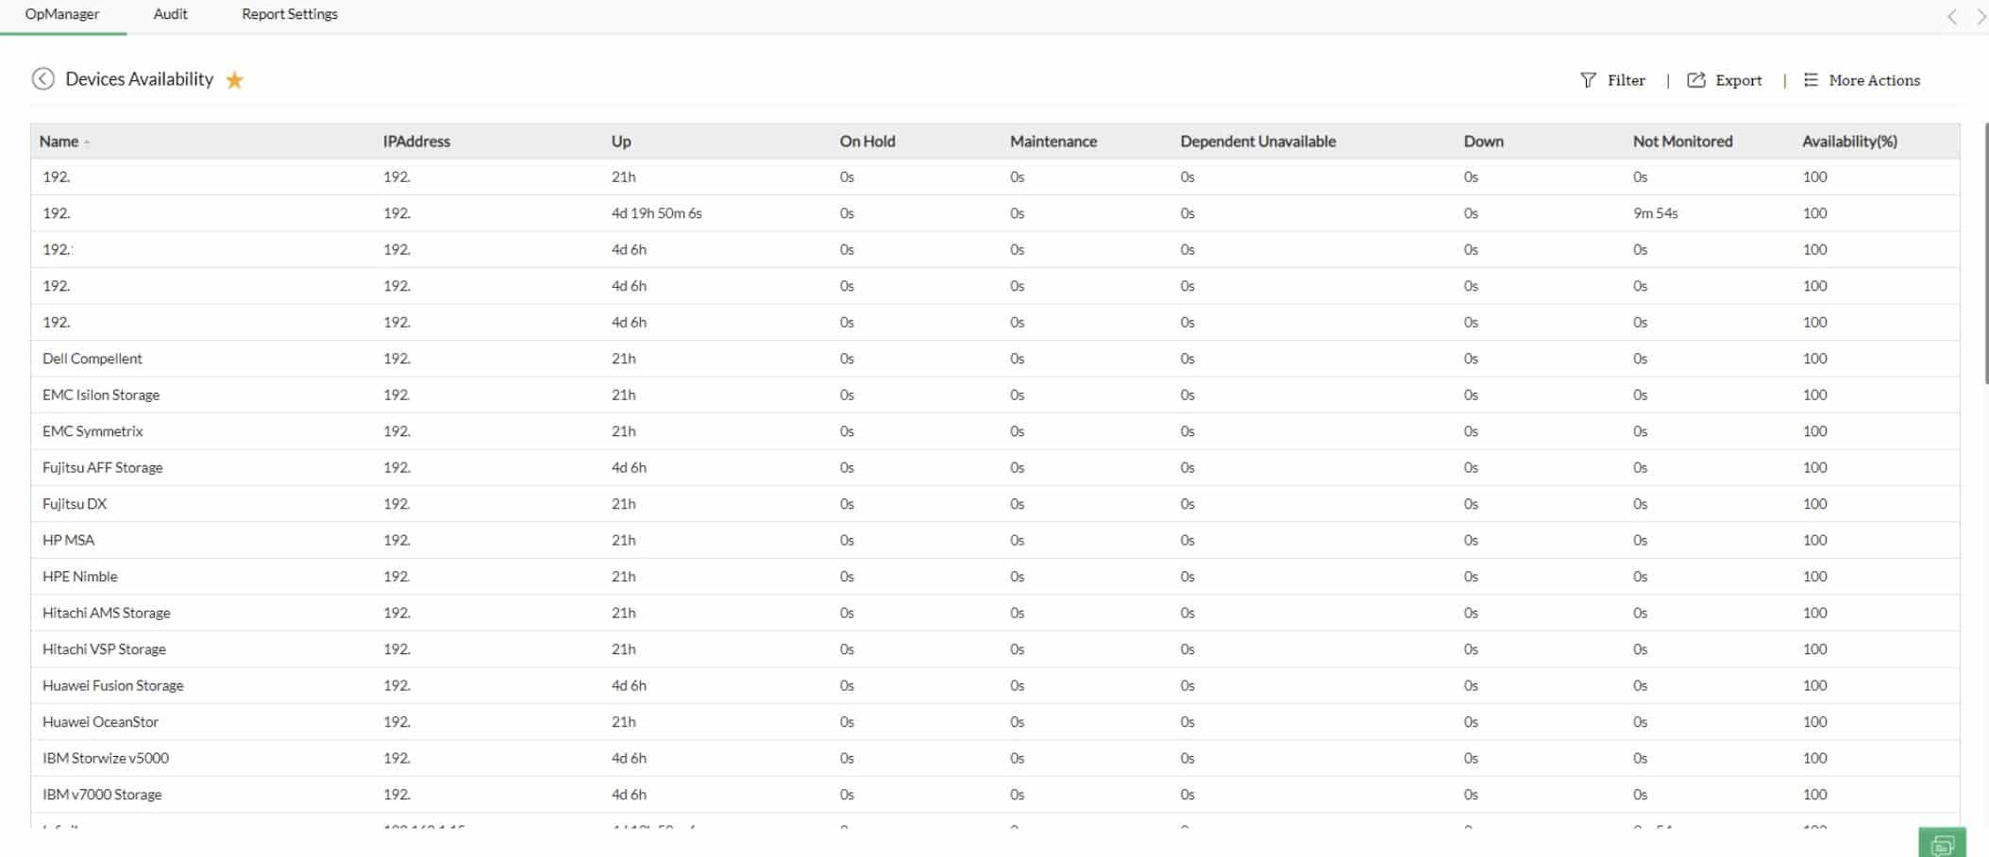Sort by the Up column header
The image size is (1989, 857).
621,142
